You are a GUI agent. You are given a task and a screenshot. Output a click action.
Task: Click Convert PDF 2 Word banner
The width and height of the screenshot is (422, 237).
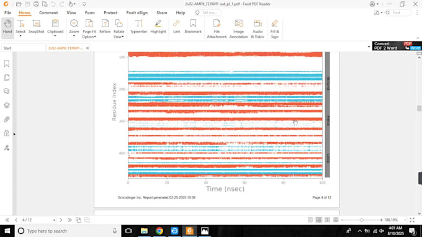coord(397,46)
